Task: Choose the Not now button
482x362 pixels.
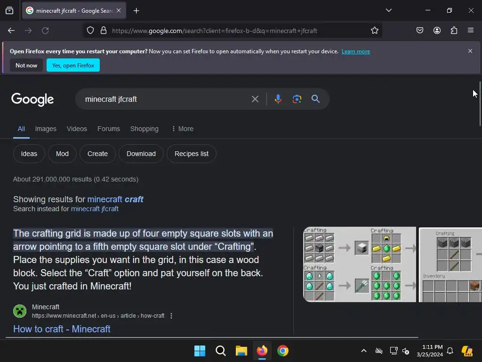Action: pos(26,65)
